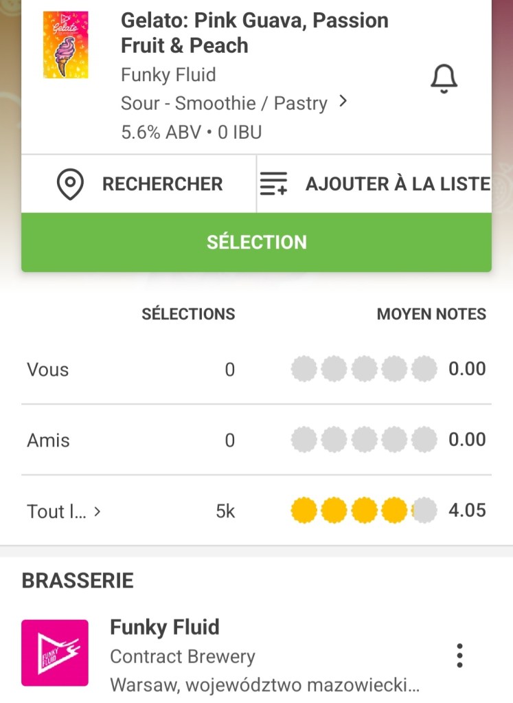Tap the RECHERCHER button label

click(x=162, y=184)
